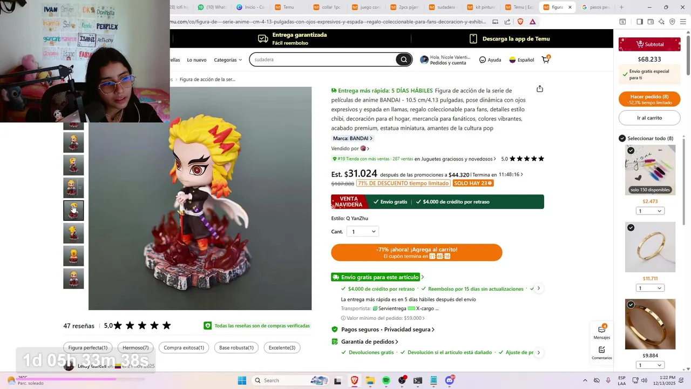691x389 pixels.
Task: Change quantity of $2.473 cart item
Action: tap(650, 211)
